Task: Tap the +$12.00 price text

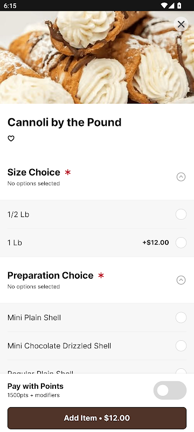Action: [x=156, y=242]
